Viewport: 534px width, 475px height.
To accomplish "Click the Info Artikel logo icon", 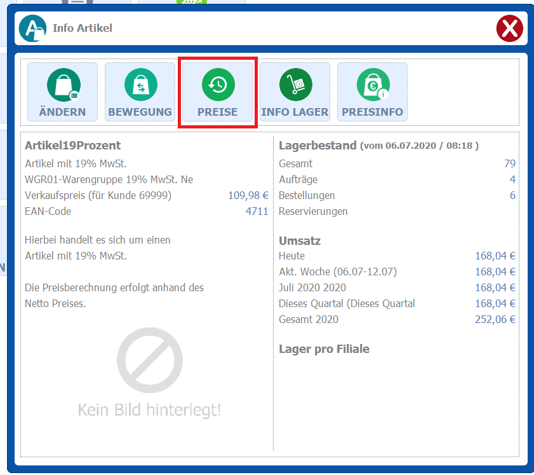I will tap(32, 29).
